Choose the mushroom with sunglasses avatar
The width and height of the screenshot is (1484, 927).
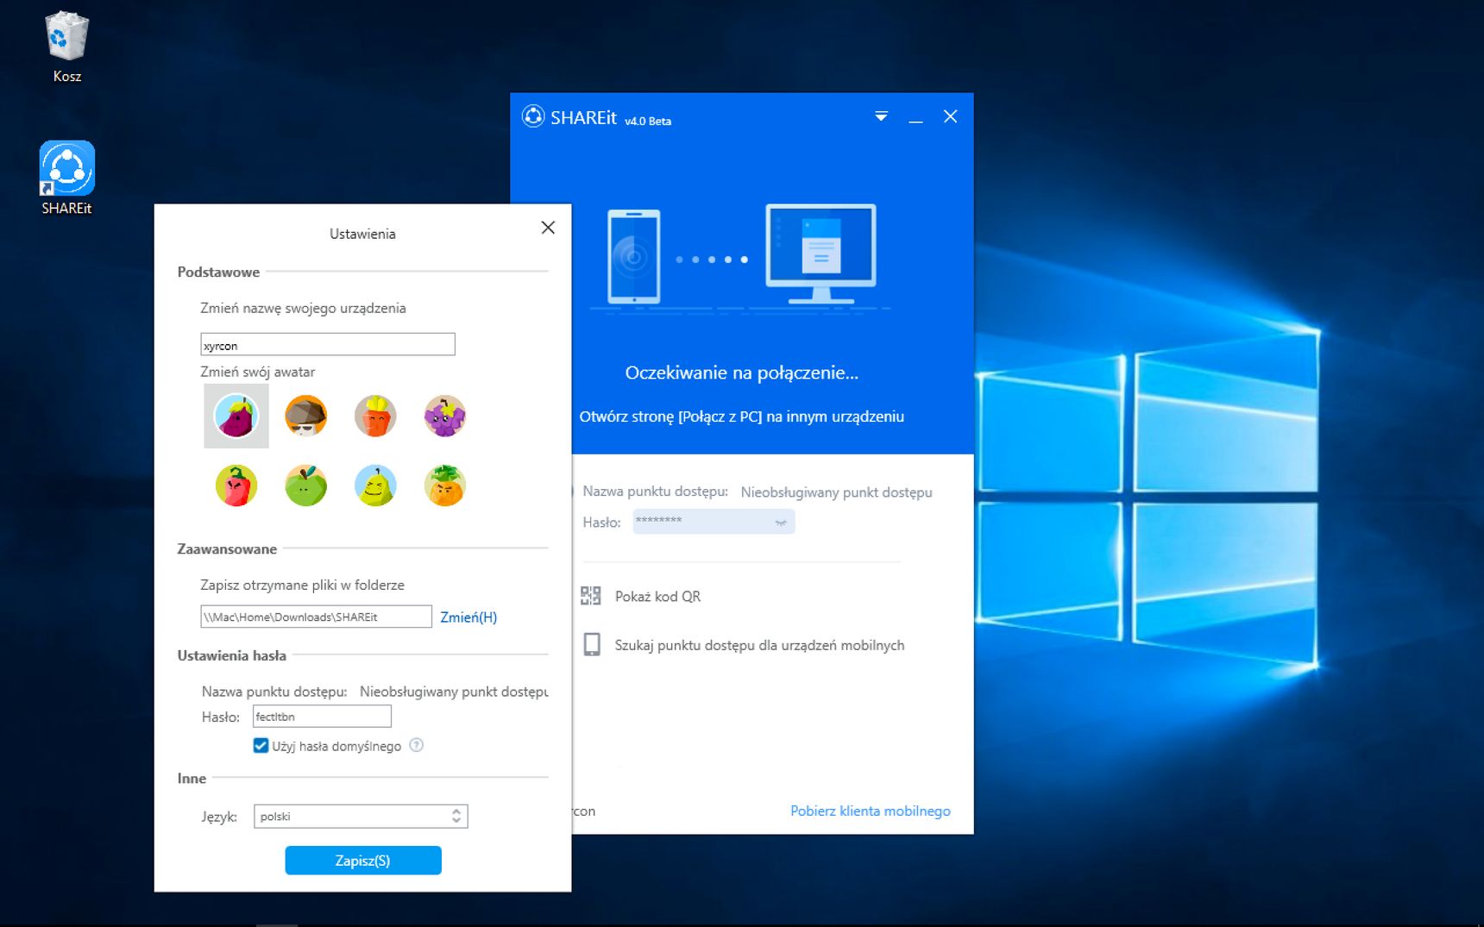click(x=305, y=417)
